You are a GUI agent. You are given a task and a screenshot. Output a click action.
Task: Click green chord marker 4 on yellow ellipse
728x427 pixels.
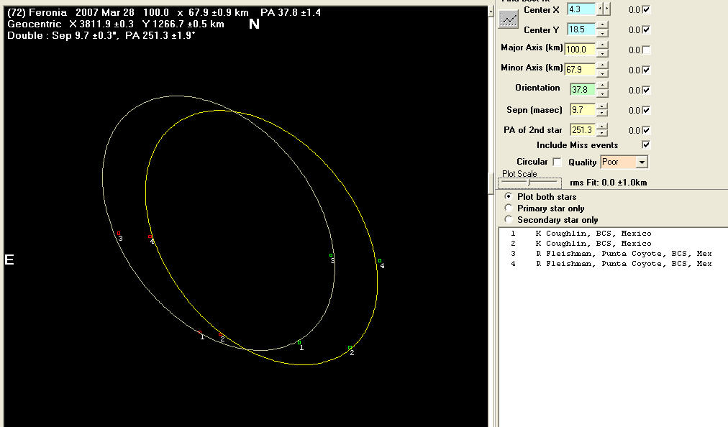coord(380,261)
